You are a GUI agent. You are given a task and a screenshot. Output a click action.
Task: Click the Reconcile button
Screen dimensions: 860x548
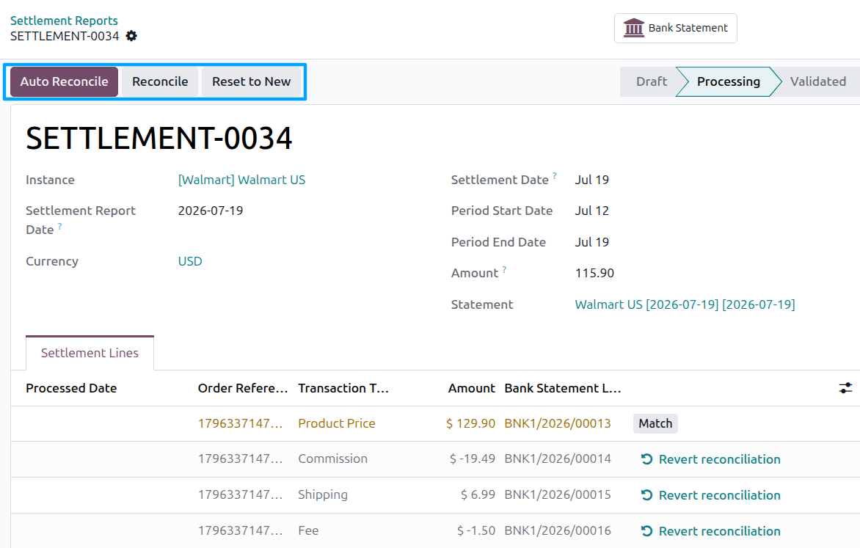160,81
